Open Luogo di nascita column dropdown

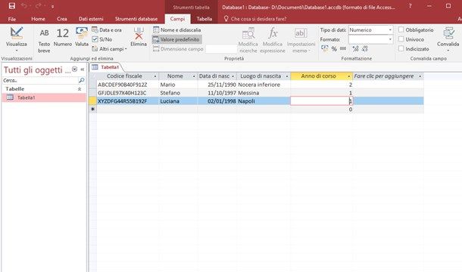click(x=287, y=76)
